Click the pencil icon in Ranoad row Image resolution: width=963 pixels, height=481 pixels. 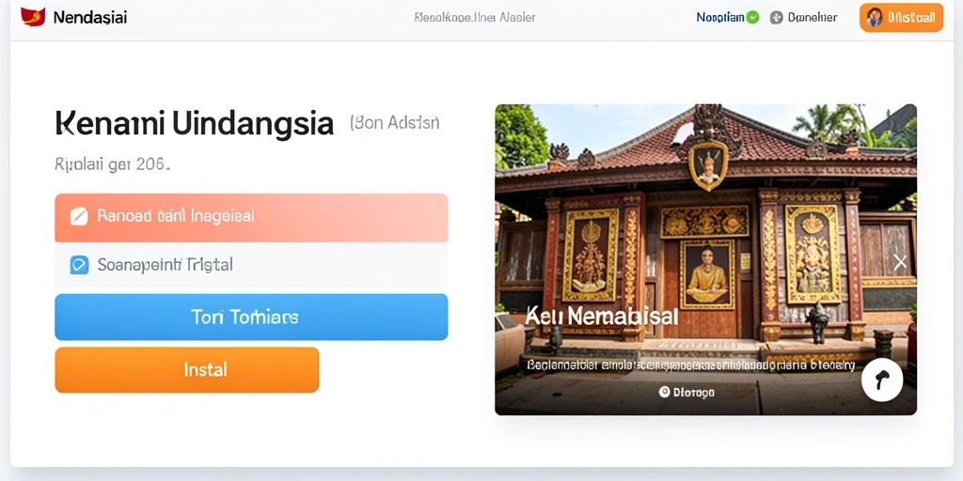79,216
